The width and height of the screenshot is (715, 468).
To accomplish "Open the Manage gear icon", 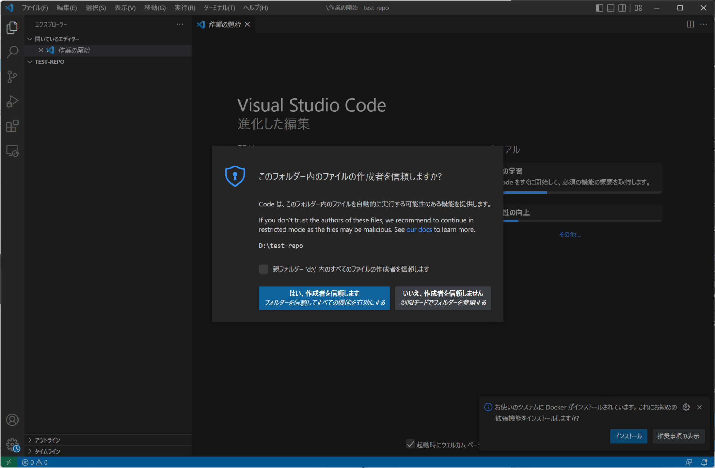I will coord(12,444).
